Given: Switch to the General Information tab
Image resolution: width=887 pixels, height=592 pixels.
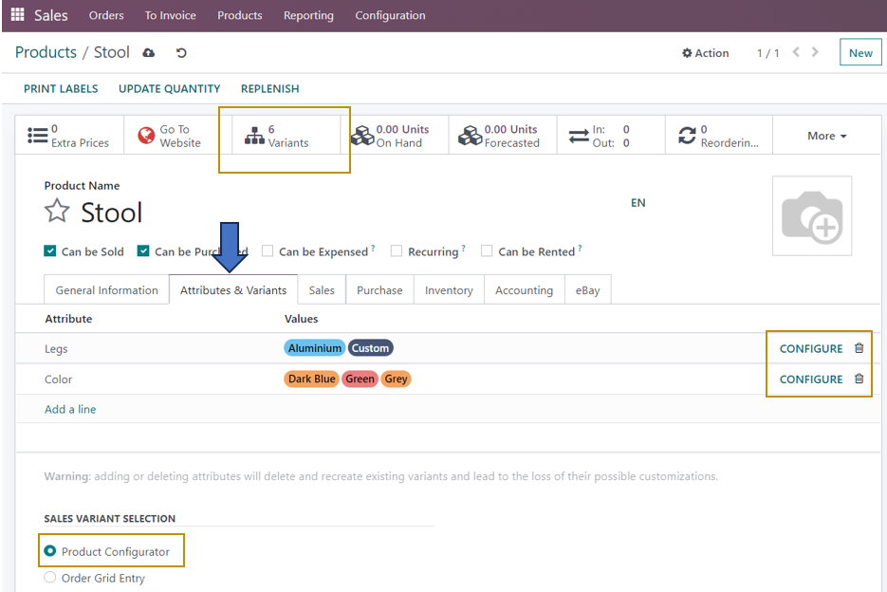Looking at the screenshot, I should (106, 290).
